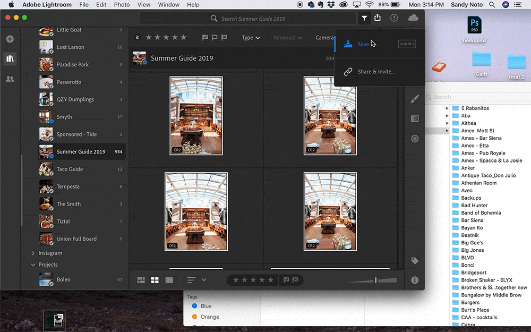The height and width of the screenshot is (332, 531).
Task: Click the cloud sync status icon
Action: 413,18
